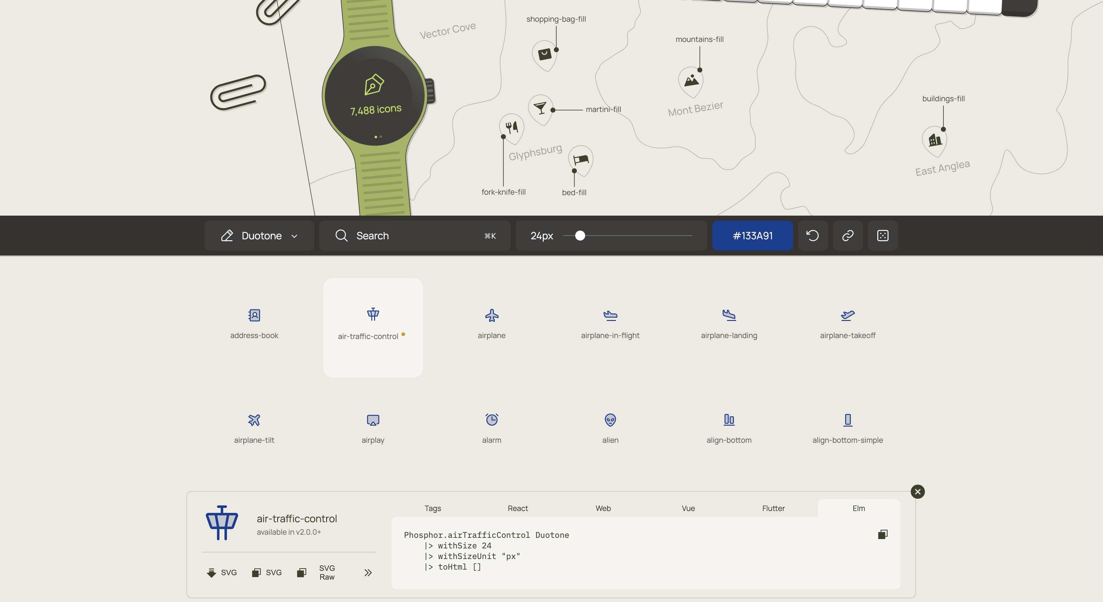Reset color and size with undo arrow

tap(813, 235)
